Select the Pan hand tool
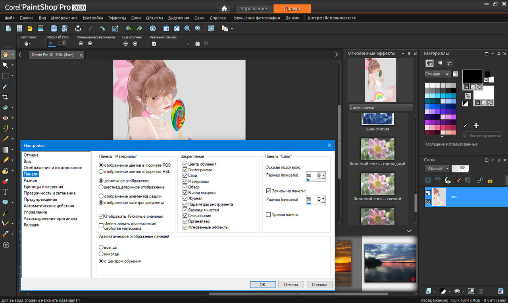The width and height of the screenshot is (508, 303). (x=6, y=54)
